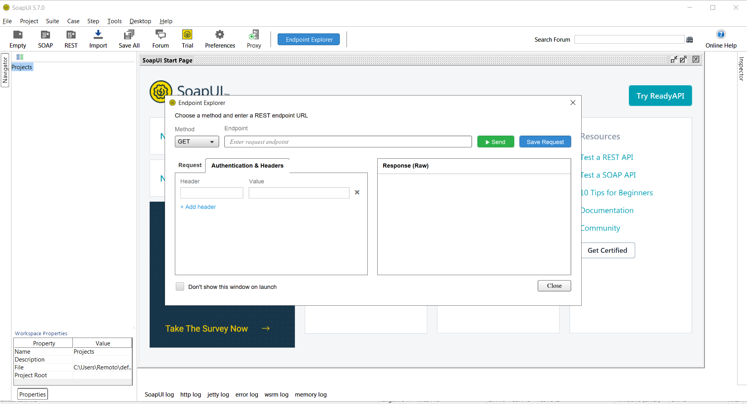The width and height of the screenshot is (747, 404).
Task: Expand the Navigator side panel tab
Action: [x=5, y=70]
